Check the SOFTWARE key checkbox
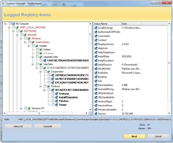173x143 pixels. [18, 31]
